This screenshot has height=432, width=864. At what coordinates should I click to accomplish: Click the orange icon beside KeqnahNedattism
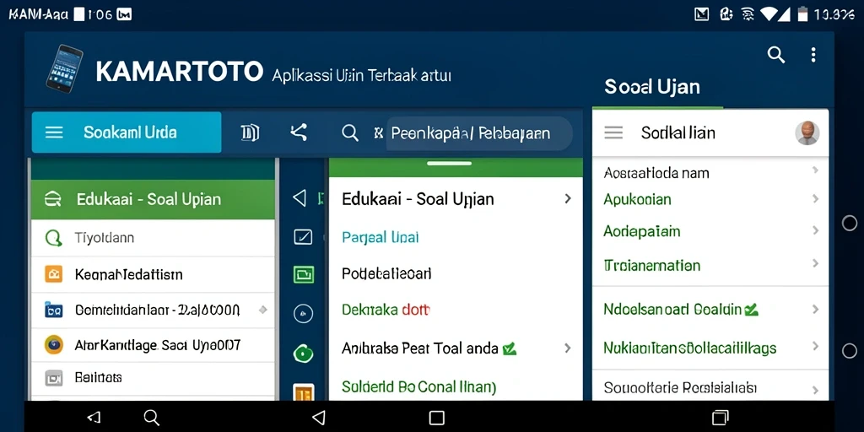click(53, 274)
